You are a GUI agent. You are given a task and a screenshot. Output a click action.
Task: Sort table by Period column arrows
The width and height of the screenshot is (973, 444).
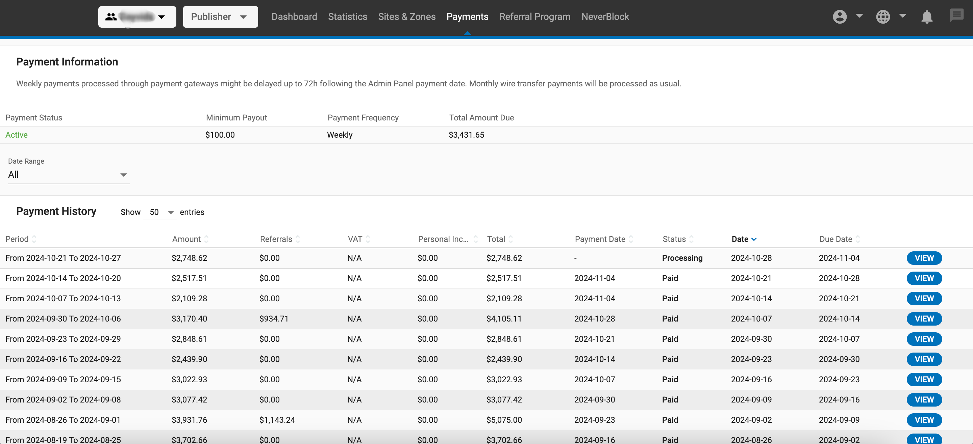34,239
